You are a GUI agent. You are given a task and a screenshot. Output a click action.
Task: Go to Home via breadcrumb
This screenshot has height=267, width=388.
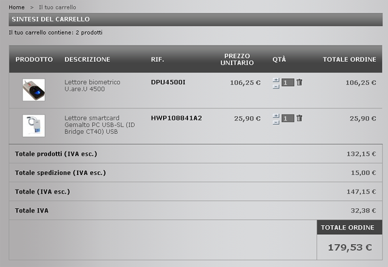pos(16,7)
